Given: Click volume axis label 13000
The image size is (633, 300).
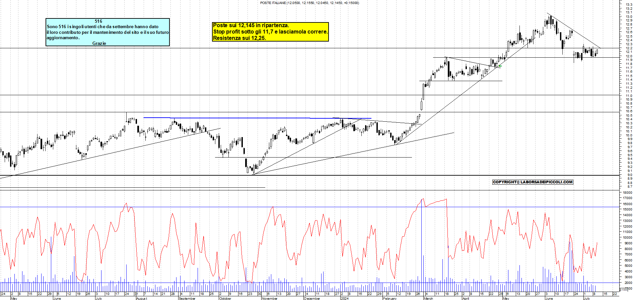Looking at the screenshot, I should point(627,221).
